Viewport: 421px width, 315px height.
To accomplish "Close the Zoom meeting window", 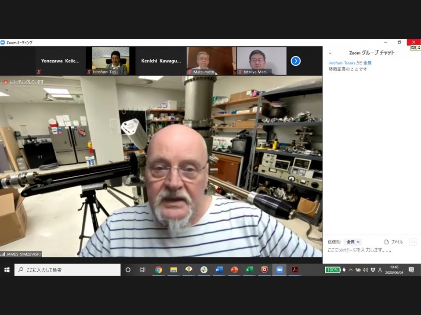I will point(414,43).
